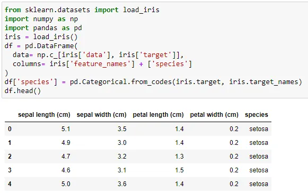Click the 'feature_names' string in code
Screen dimensions: 308x193
tap(100, 64)
